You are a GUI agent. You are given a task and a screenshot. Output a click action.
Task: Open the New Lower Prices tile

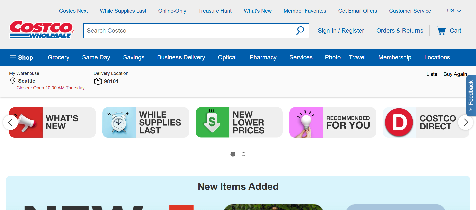point(239,122)
